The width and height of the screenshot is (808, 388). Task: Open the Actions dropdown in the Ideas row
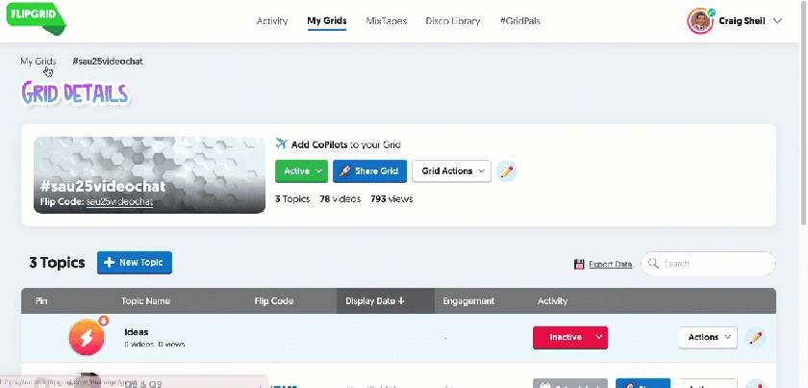point(708,337)
